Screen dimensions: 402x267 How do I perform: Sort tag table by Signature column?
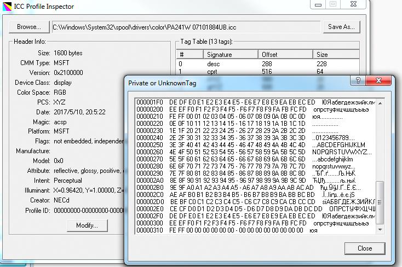[231, 55]
